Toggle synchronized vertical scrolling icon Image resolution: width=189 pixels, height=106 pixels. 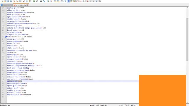(x=55, y=1)
